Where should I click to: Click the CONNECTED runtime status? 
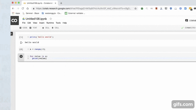188,28
